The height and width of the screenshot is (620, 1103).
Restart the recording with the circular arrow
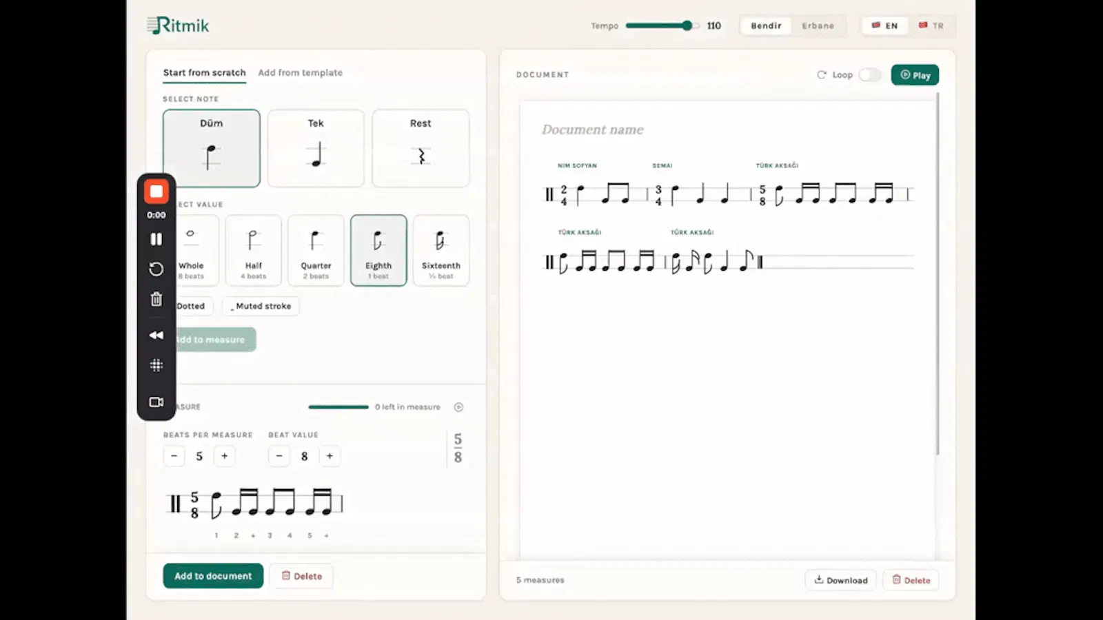point(156,269)
